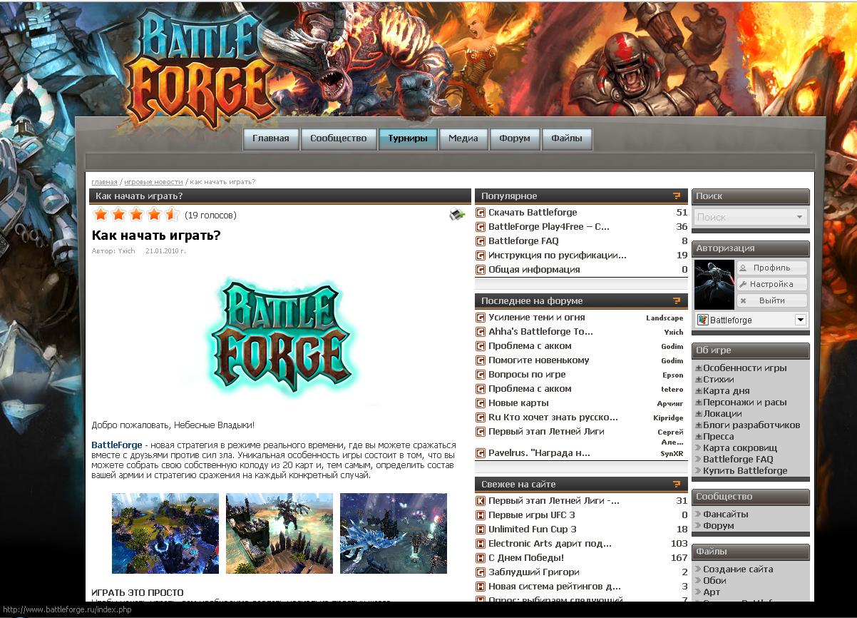The width and height of the screenshot is (857, 618).
Task: Click the icon beside Общая информация
Action: (481, 270)
